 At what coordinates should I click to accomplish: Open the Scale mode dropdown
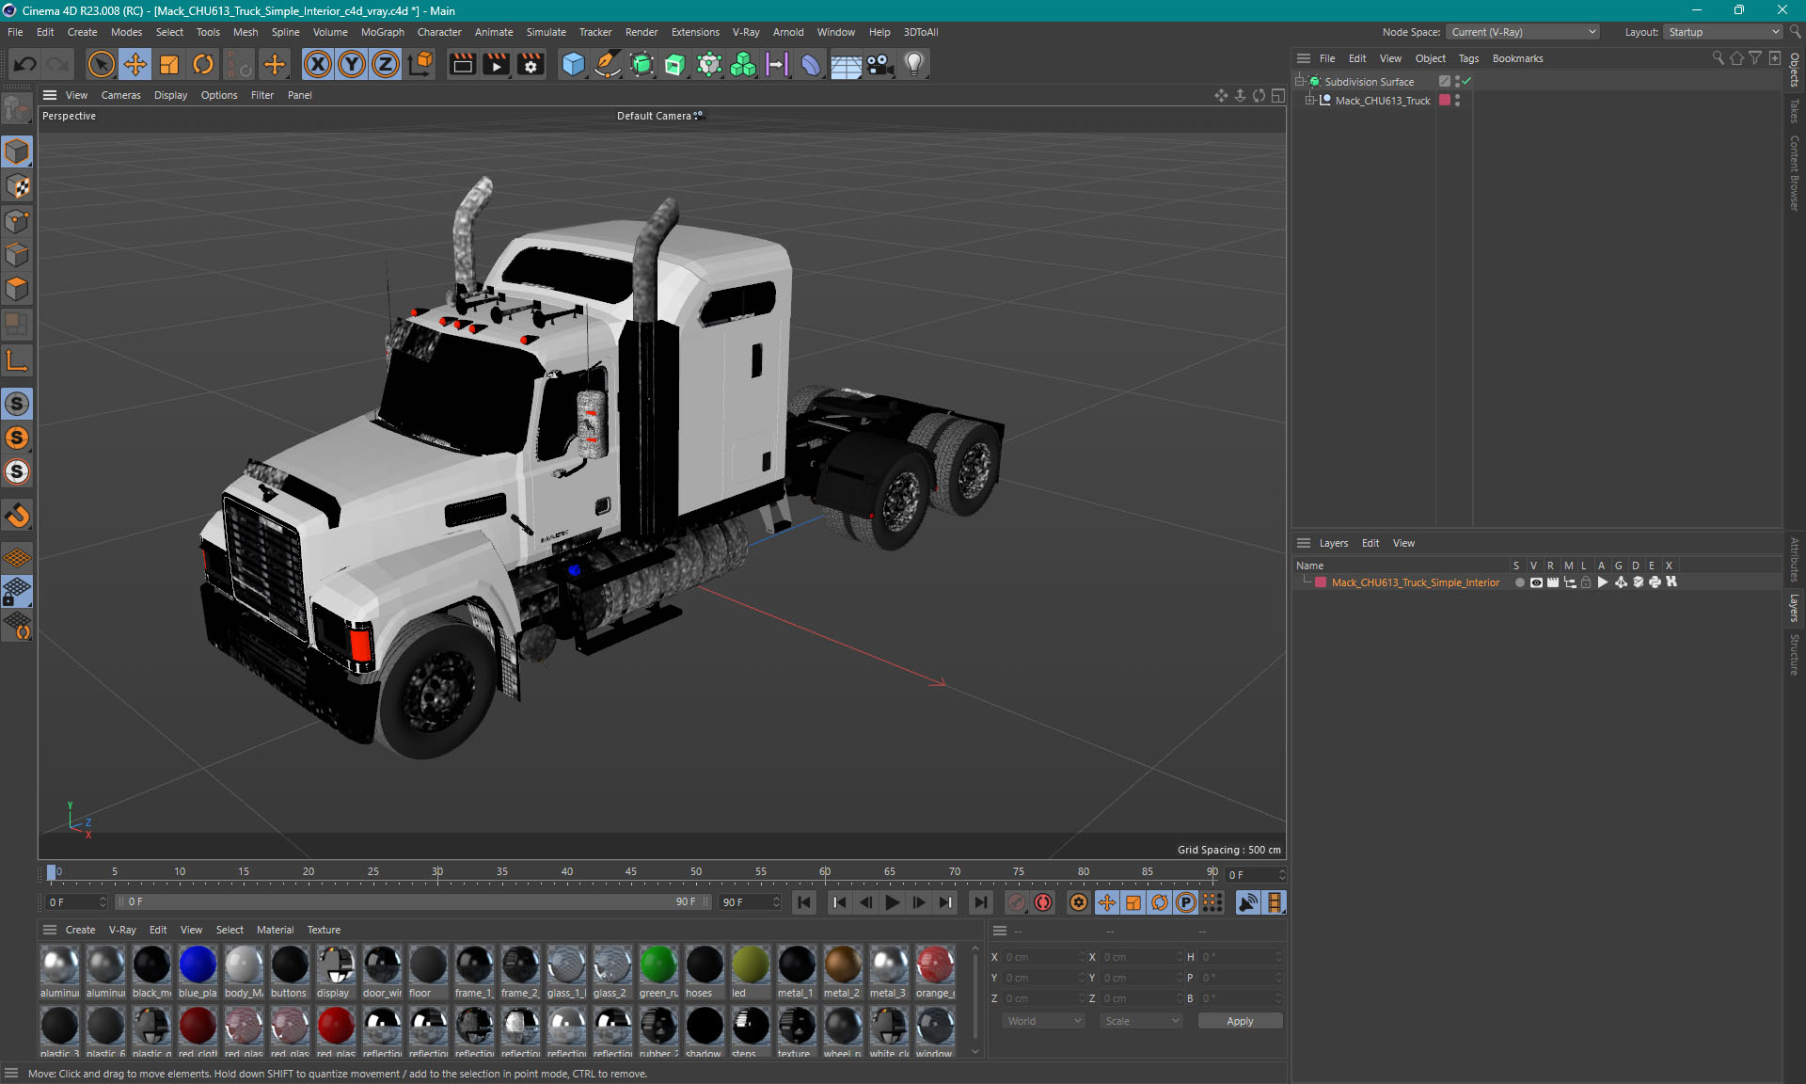pyautogui.click(x=1141, y=1021)
